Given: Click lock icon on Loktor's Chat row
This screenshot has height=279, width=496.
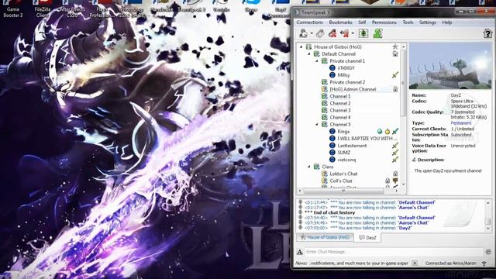Looking at the screenshot, I should (x=395, y=174).
